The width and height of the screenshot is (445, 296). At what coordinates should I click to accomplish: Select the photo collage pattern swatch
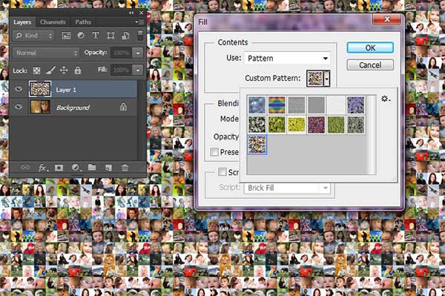pos(257,145)
